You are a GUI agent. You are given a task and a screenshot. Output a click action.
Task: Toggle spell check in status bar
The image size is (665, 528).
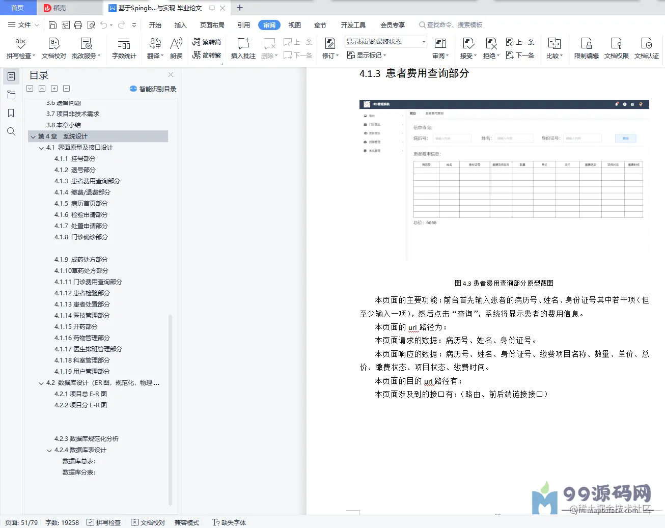(103, 522)
